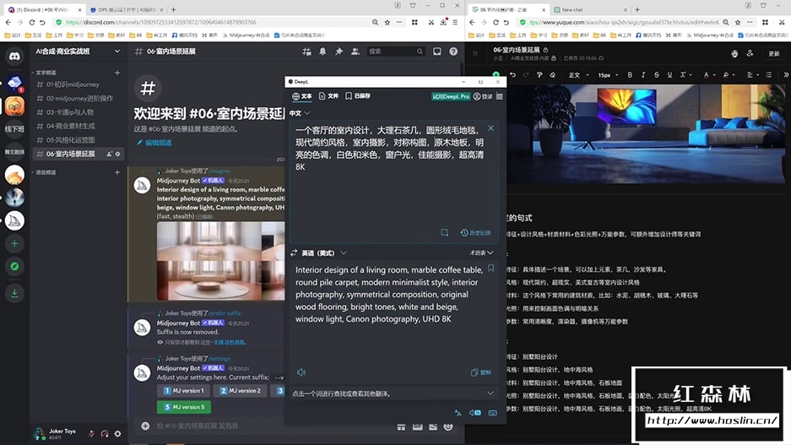The width and height of the screenshot is (791, 445).
Task: Select MJ version 1 setting
Action: pyautogui.click(x=184, y=390)
